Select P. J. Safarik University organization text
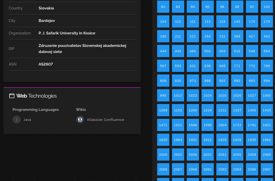This screenshot has width=275, height=181. click(x=67, y=33)
